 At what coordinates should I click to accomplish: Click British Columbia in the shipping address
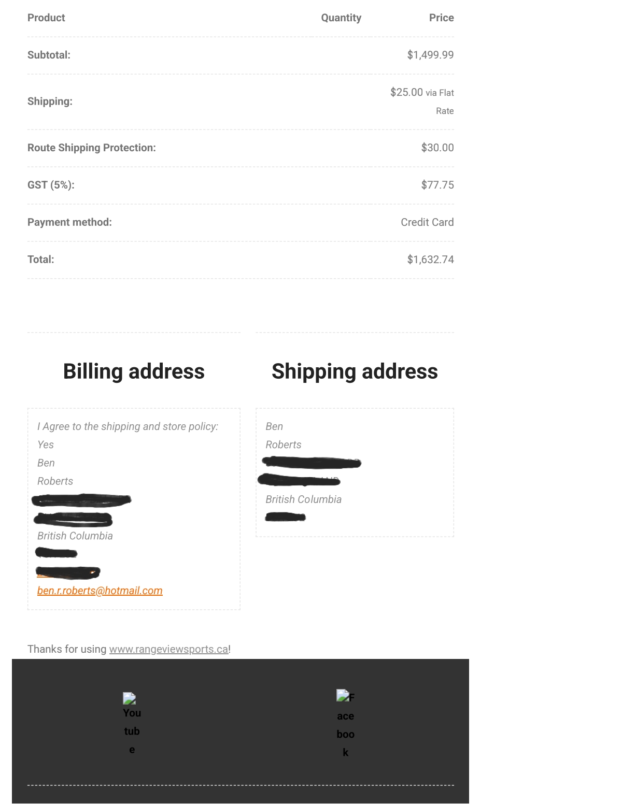[x=304, y=499]
